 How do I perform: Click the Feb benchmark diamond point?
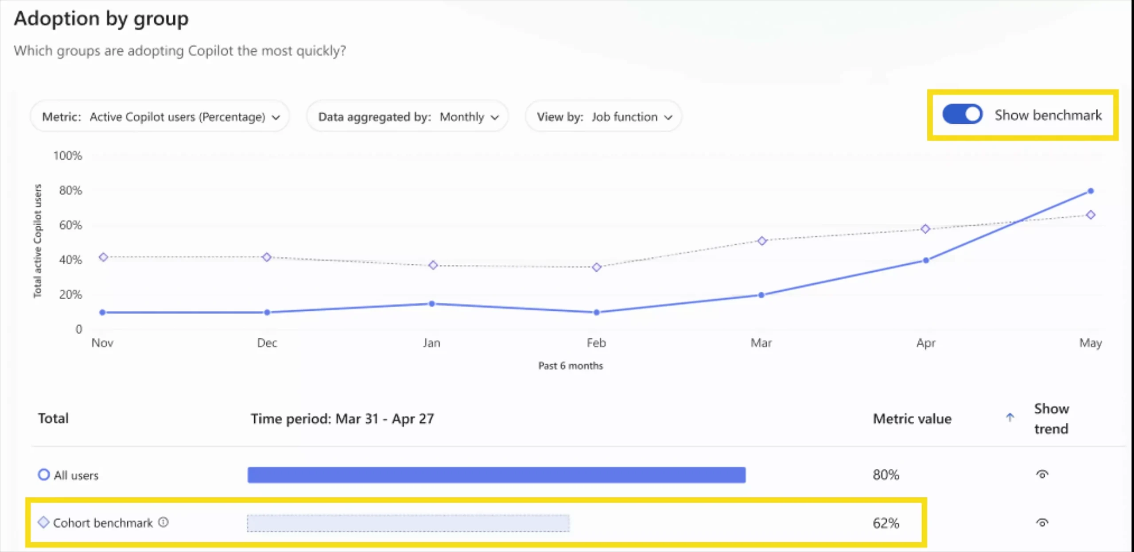coord(596,267)
